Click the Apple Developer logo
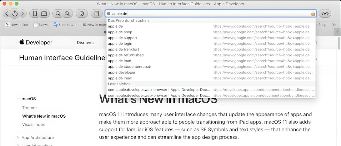This screenshot has height=146, width=341. point(36,42)
